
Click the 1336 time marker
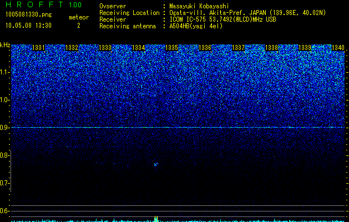point(205,48)
